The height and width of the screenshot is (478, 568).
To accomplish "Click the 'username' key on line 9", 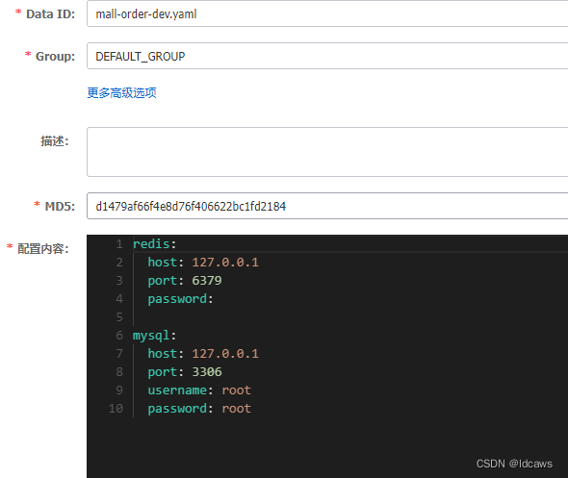I will [177, 390].
